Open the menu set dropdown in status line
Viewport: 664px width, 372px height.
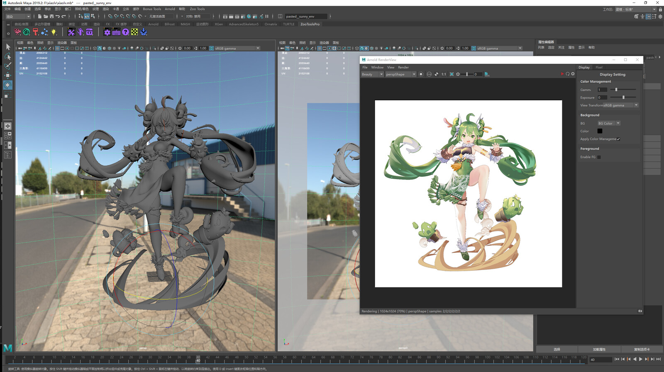pyautogui.click(x=18, y=17)
